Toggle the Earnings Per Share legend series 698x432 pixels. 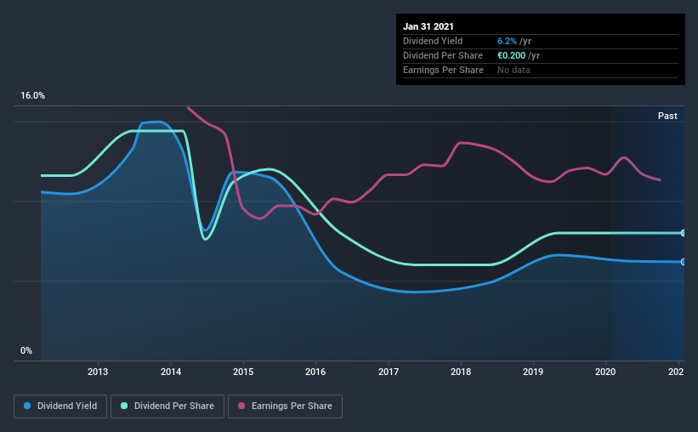285,406
